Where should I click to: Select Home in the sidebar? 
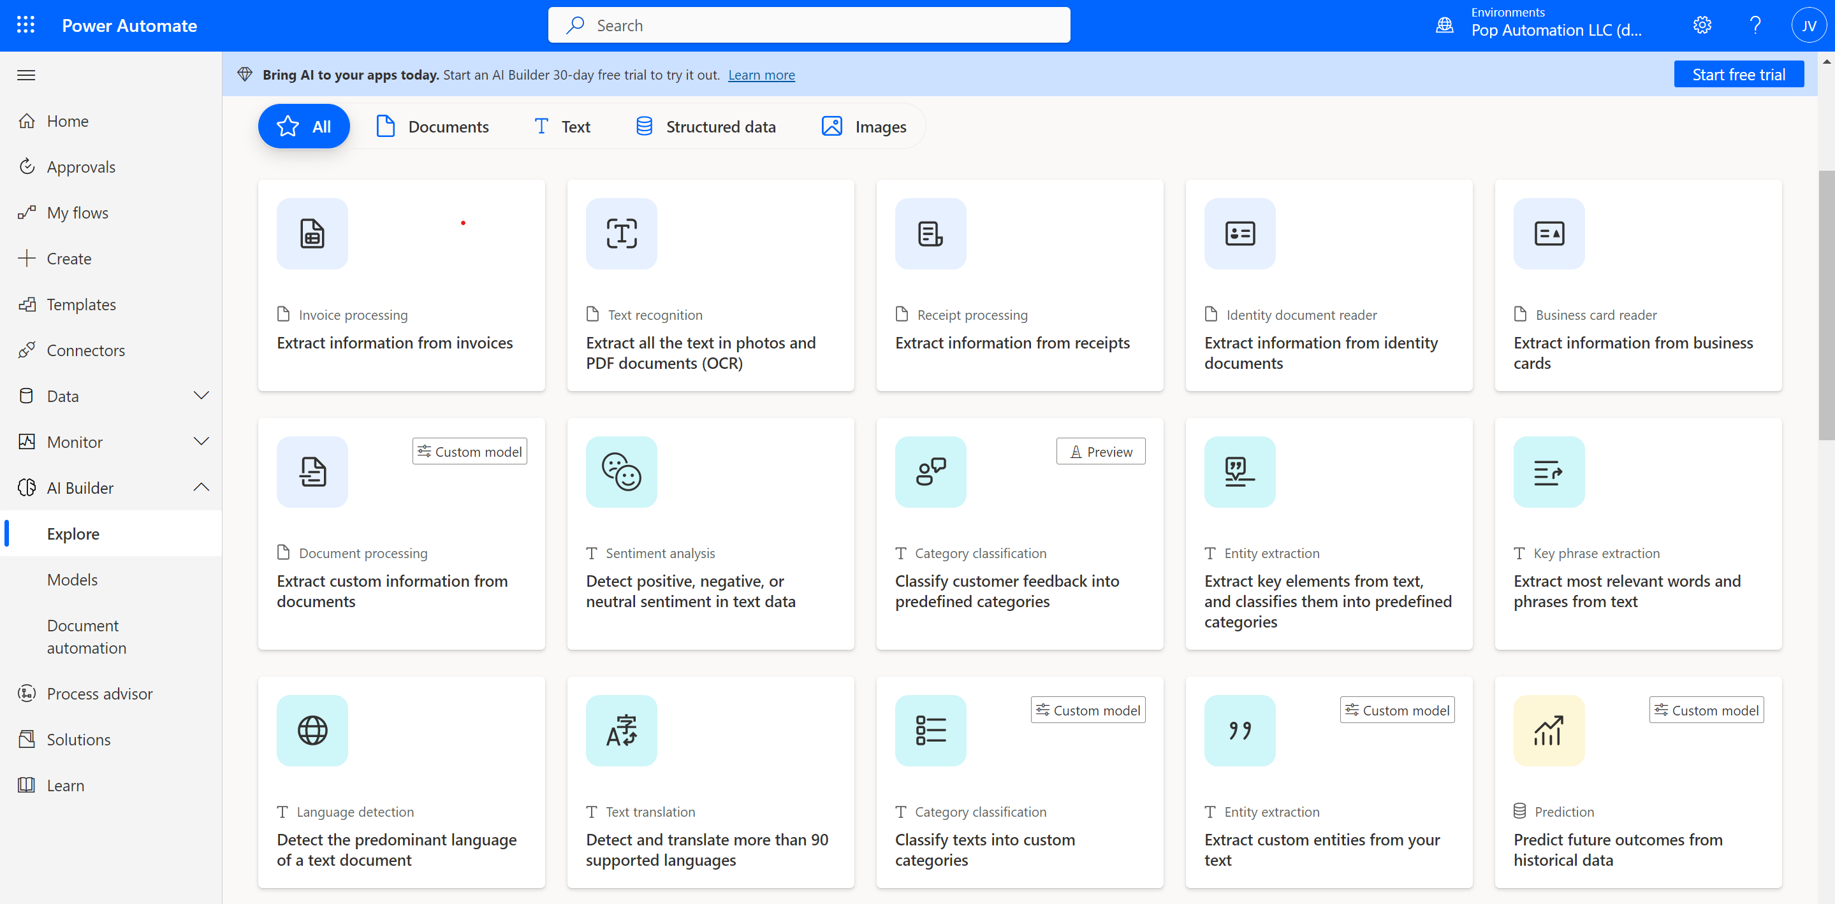coord(68,120)
